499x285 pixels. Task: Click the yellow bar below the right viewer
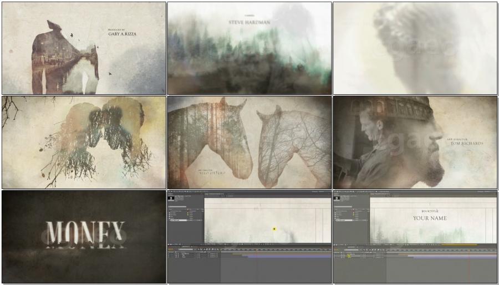460,245
